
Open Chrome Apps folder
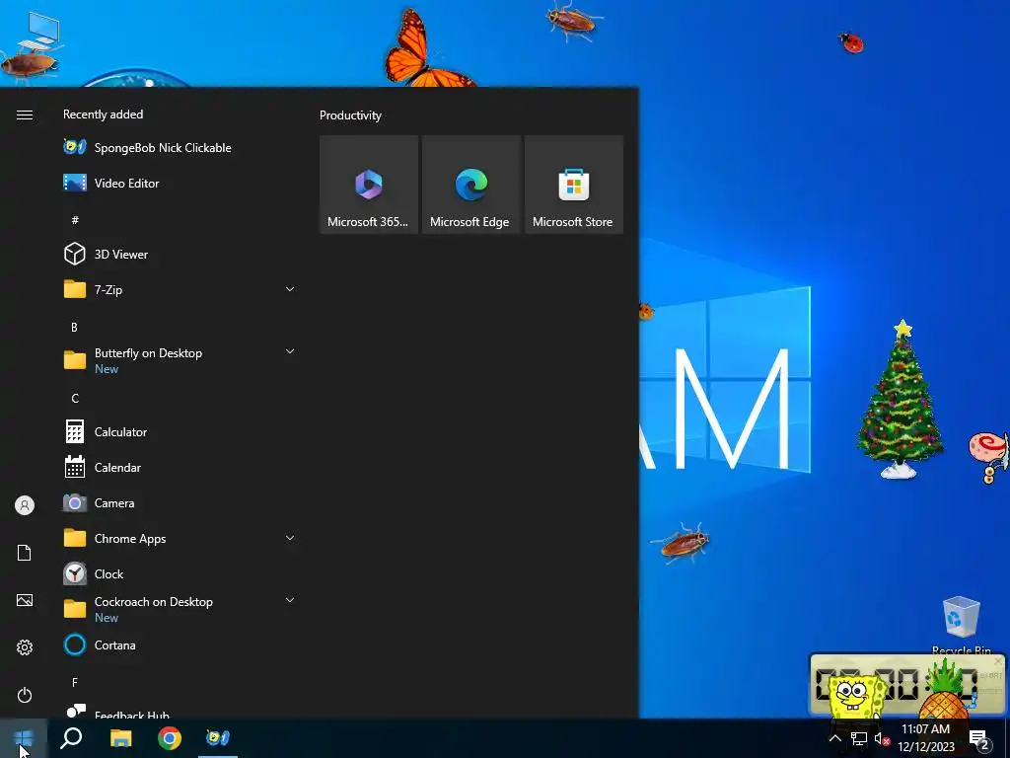(x=180, y=538)
